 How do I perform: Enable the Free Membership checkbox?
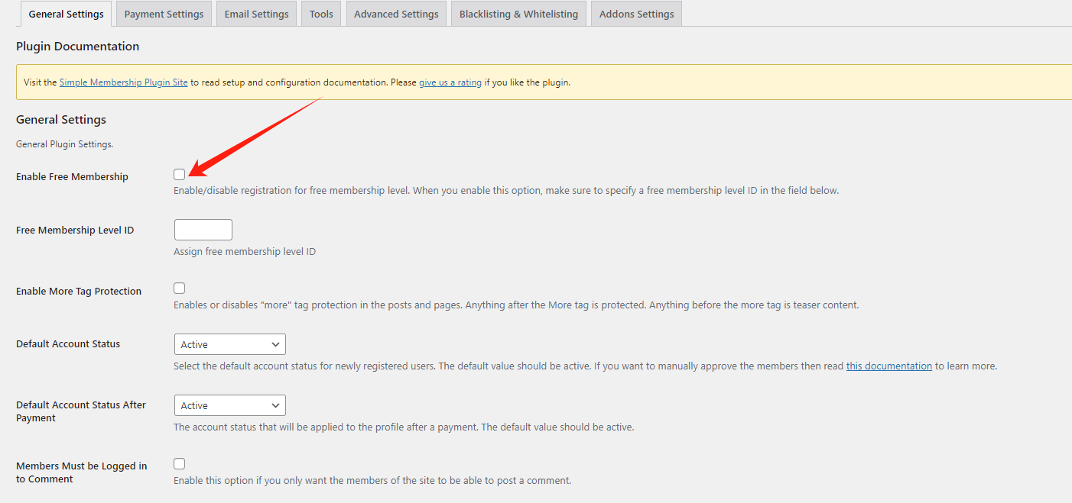point(180,174)
